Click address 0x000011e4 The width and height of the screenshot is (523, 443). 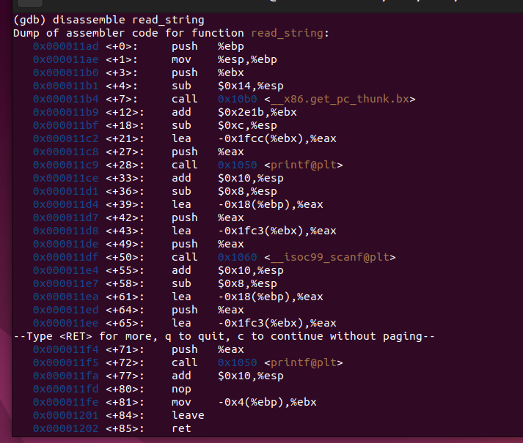66,270
